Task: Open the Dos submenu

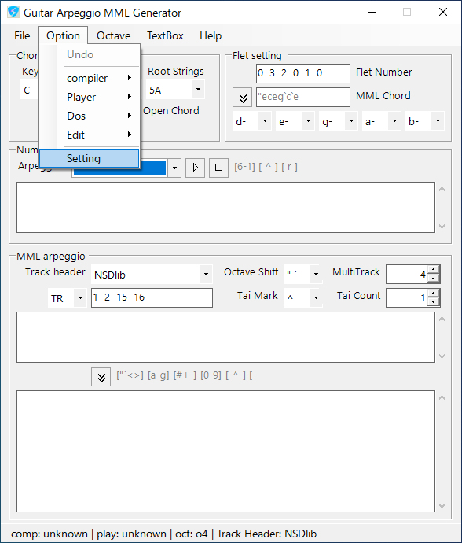Action: point(99,116)
